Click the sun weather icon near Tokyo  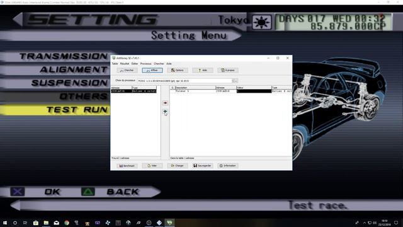point(262,22)
